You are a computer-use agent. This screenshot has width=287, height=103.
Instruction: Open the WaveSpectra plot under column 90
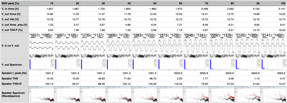point(248,94)
